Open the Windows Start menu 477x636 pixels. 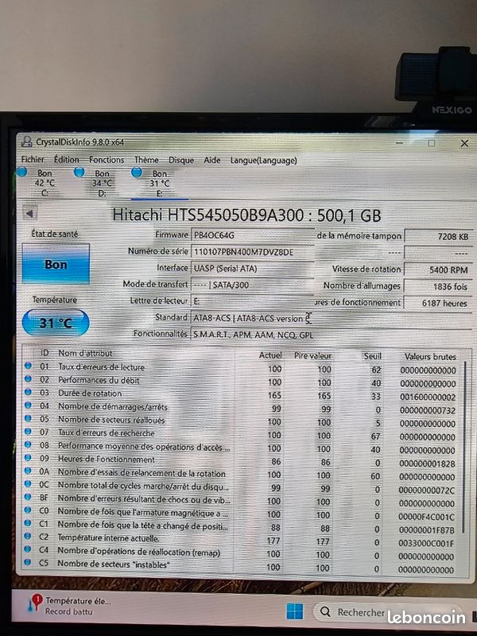pyautogui.click(x=295, y=611)
